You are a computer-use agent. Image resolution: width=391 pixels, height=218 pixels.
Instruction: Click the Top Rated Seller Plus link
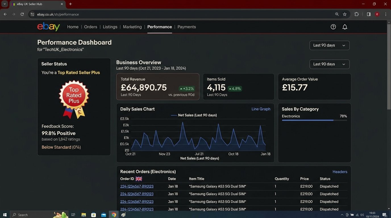pos(79,72)
